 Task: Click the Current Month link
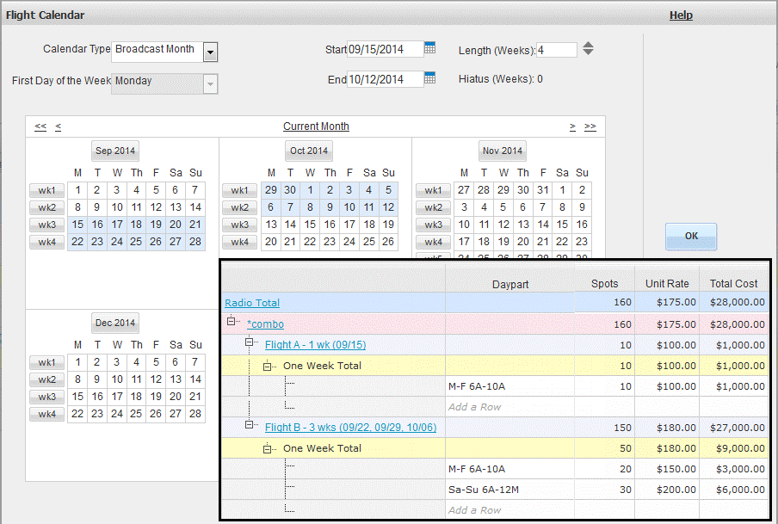(x=316, y=126)
